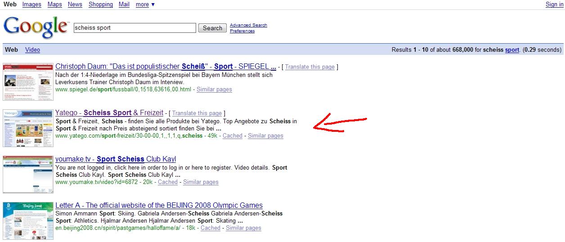Image resolution: width=565 pixels, height=242 pixels.
Task: Focus the search query input field
Action: pos(135,28)
